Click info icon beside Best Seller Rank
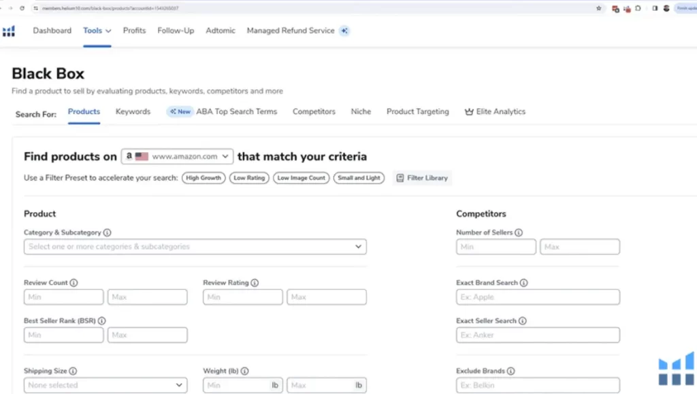Image resolution: width=697 pixels, height=394 pixels. click(x=101, y=321)
